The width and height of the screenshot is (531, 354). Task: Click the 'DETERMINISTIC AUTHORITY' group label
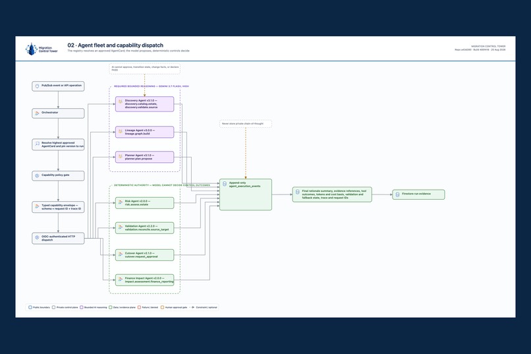coord(162,185)
